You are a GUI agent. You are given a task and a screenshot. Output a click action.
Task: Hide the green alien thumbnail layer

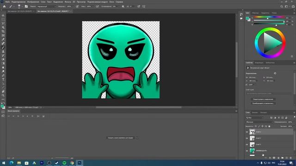[x=247, y=151]
